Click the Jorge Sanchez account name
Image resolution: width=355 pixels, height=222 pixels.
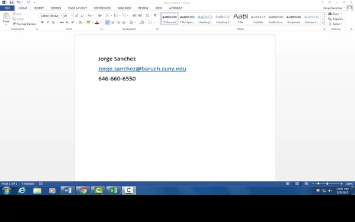(333, 8)
